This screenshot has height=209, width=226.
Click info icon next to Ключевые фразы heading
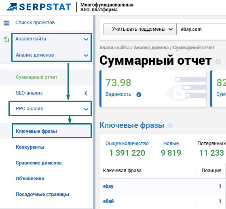(x=170, y=126)
